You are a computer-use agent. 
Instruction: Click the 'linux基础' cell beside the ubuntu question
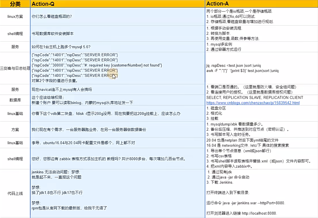click(x=15, y=143)
